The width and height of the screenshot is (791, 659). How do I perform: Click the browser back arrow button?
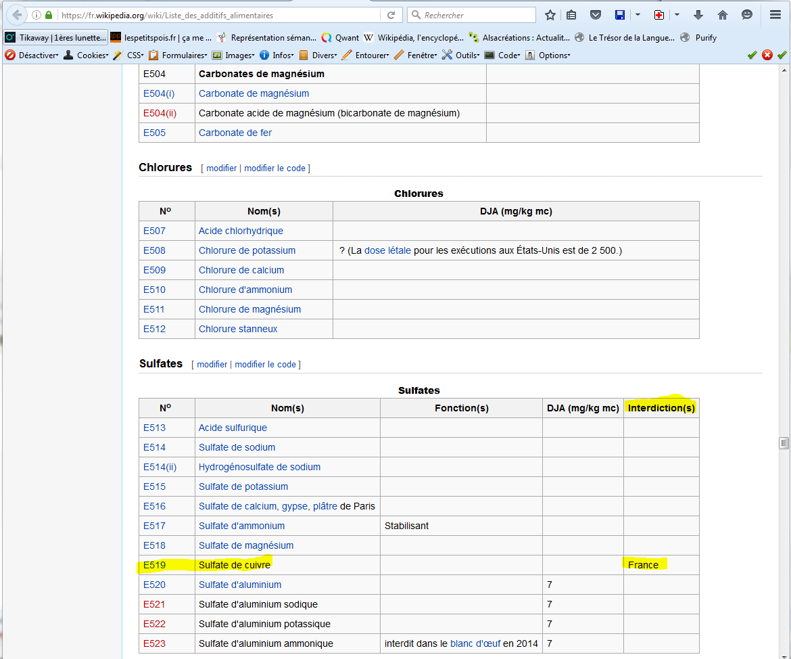(x=17, y=15)
